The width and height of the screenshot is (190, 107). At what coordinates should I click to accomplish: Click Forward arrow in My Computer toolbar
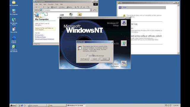pos(44,7)
